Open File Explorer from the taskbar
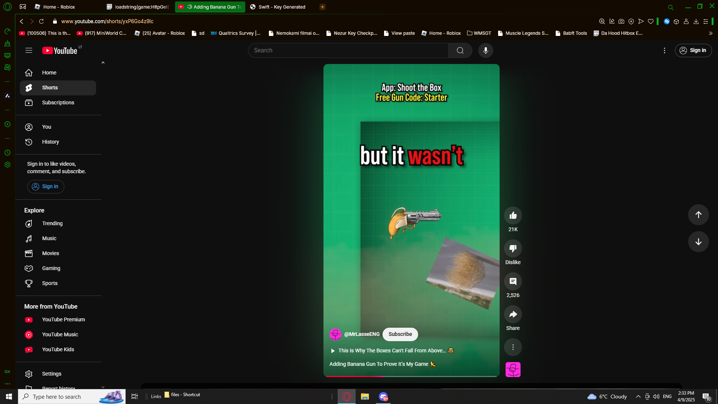 point(365,397)
